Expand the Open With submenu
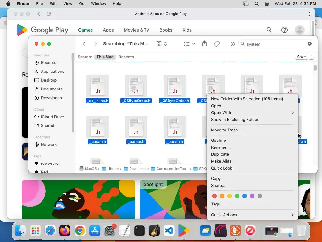 253,113
